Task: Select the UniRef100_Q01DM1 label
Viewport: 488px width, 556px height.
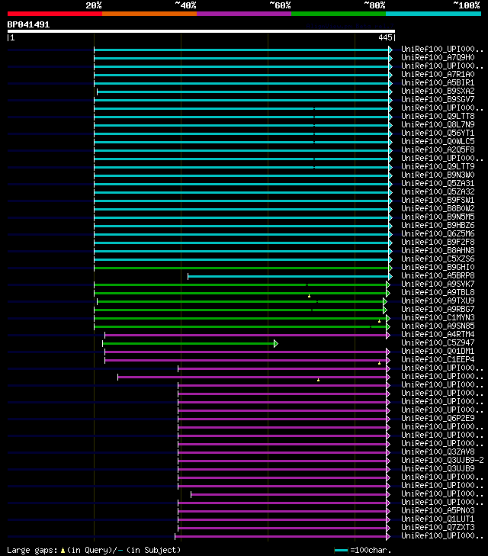Action: (438, 351)
